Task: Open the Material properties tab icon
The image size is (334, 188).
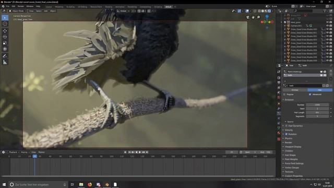Action: point(279,133)
